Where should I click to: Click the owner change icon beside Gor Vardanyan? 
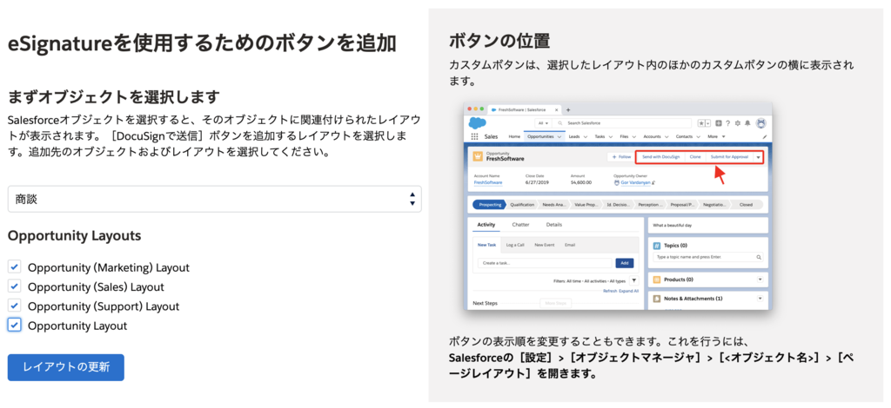coord(653,182)
